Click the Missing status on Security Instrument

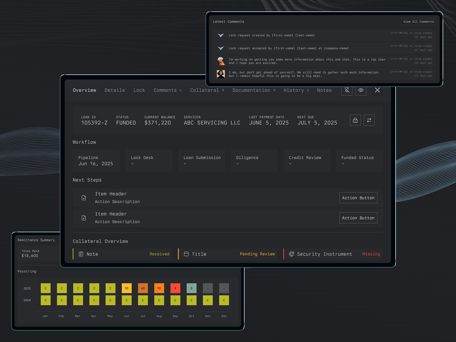click(371, 254)
